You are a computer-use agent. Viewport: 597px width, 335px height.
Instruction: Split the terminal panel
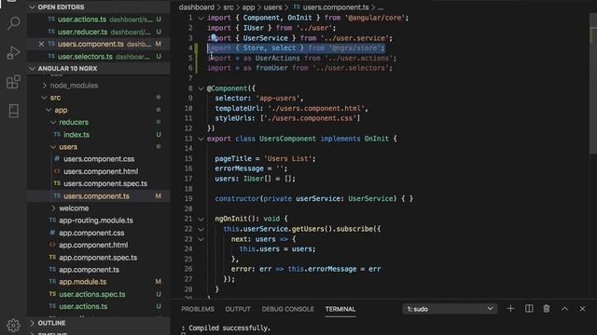click(x=529, y=309)
